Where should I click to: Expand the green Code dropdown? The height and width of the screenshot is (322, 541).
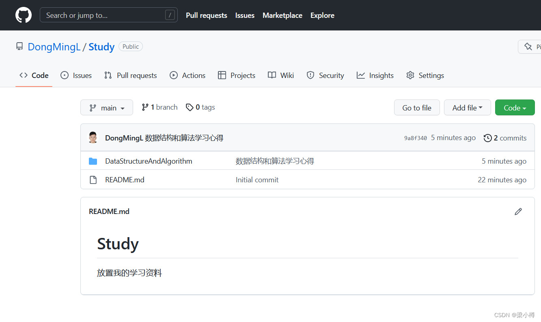(515, 108)
